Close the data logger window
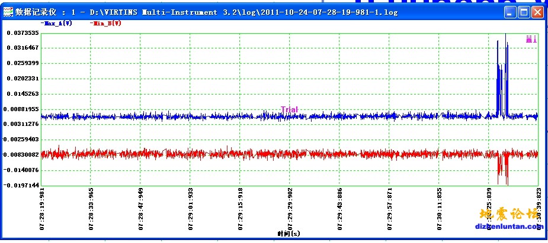The image size is (548, 243). [x=537, y=12]
